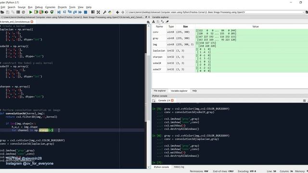The image size is (308, 173).
Task: Open the Source menu
Action: coord(22,7)
